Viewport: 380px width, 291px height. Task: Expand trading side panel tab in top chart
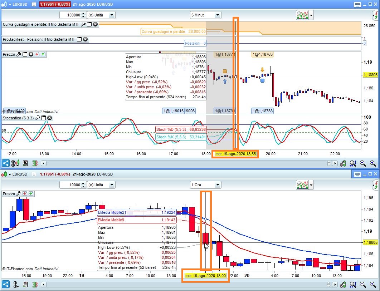coord(375,15)
